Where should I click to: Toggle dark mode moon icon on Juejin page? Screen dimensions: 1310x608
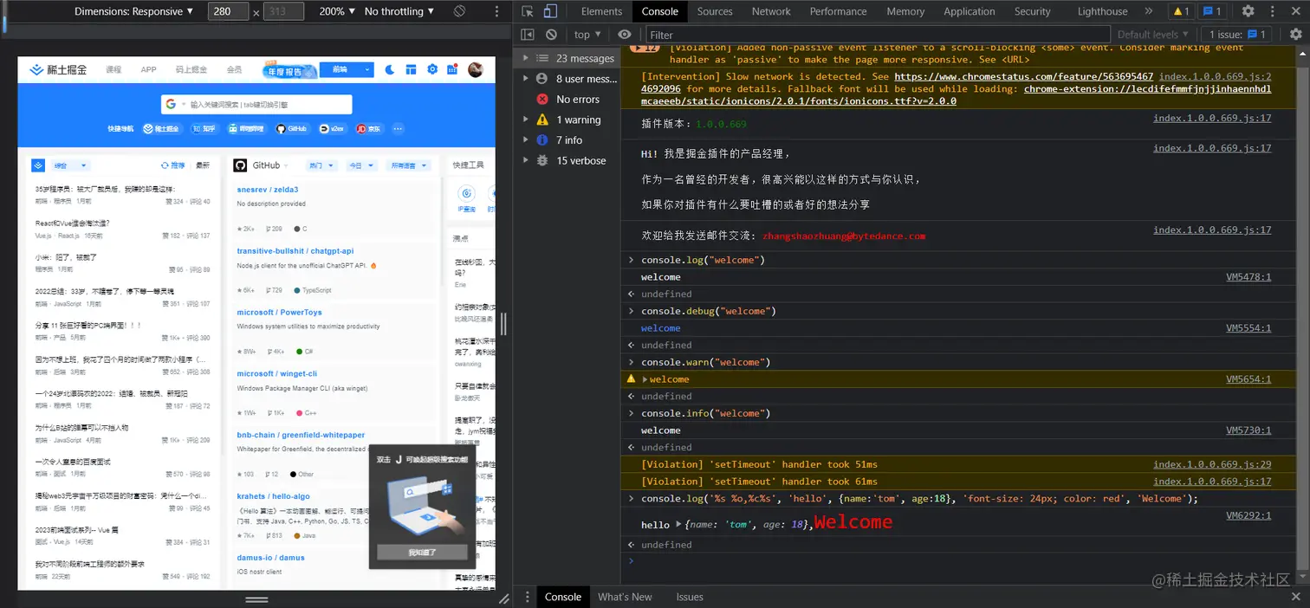[390, 69]
